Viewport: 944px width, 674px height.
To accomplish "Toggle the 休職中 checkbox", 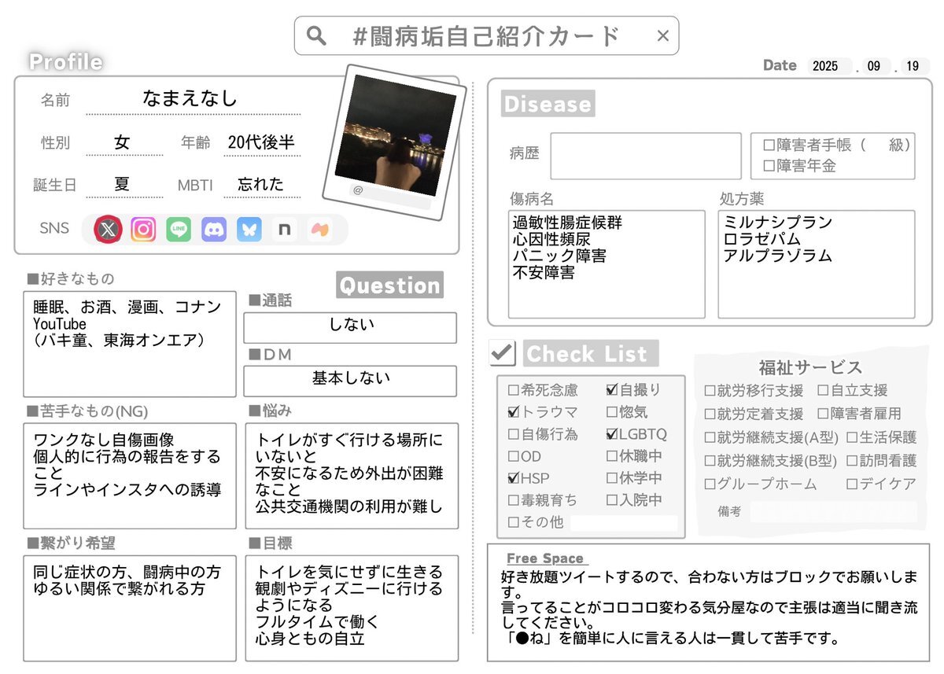I will coord(612,456).
